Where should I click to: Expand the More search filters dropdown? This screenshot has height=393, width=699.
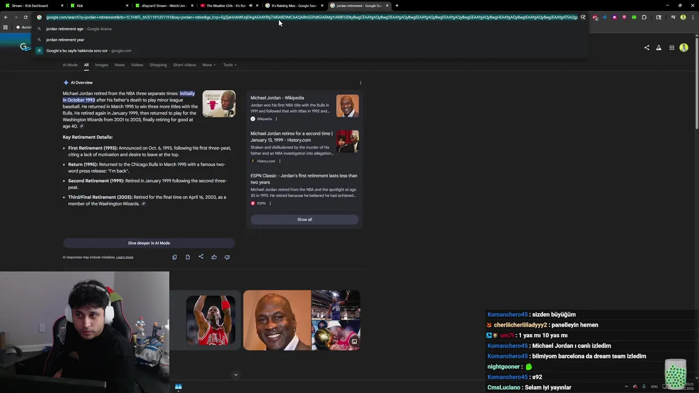[209, 65]
